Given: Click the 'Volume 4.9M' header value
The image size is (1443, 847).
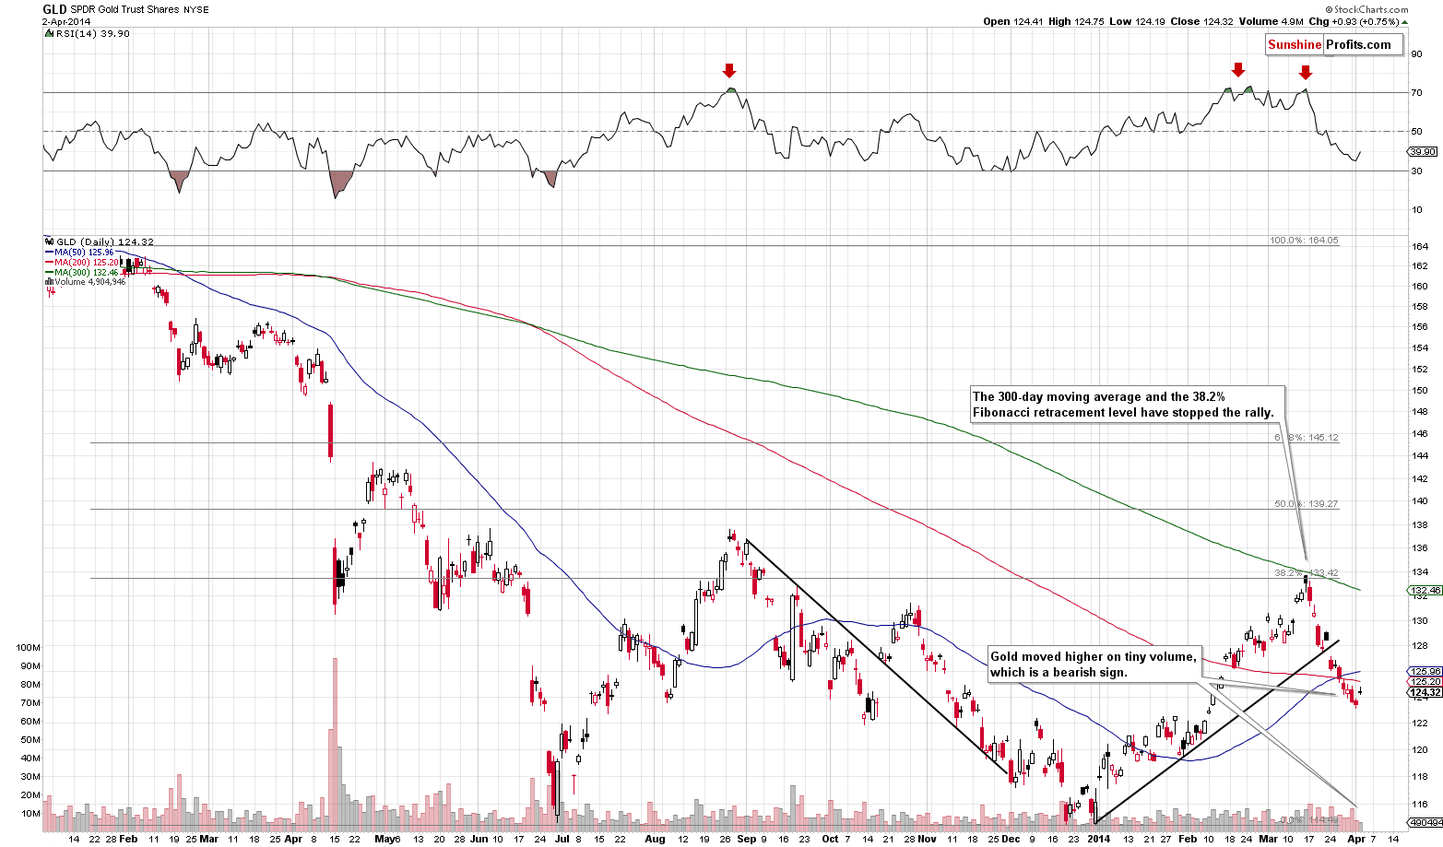Looking at the screenshot, I should pyautogui.click(x=1271, y=22).
